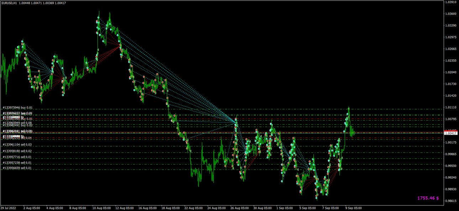This screenshot has height=211, width=459.
Task: Select order label #133965949 sell 0.08
Action: (18, 123)
